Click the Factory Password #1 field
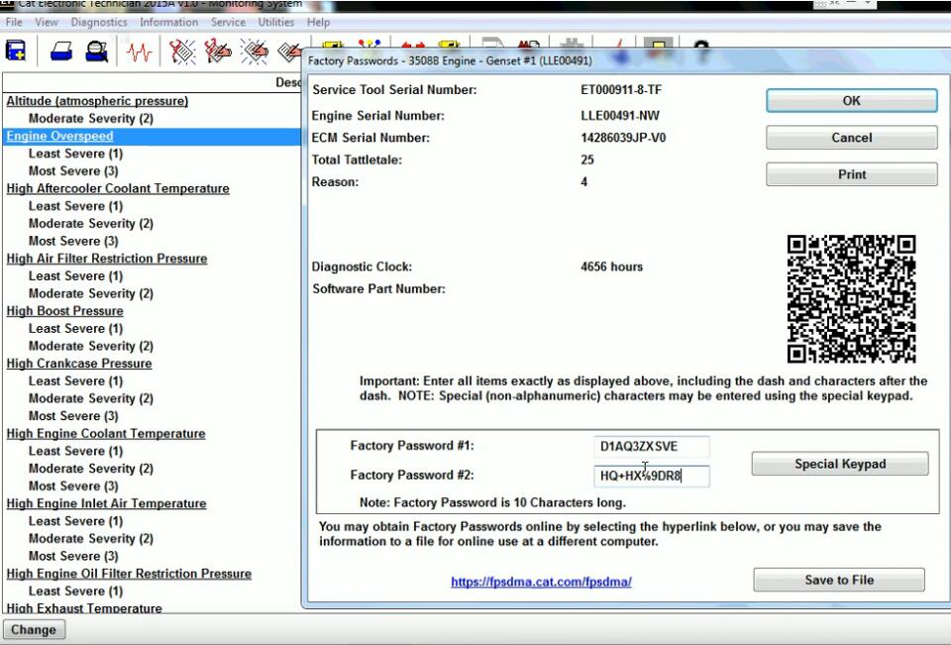The width and height of the screenshot is (951, 645). (652, 447)
